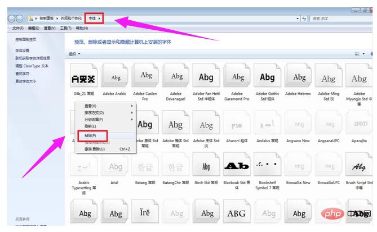The image size is (377, 232).
Task: Open 控制面板主页 link in sidebar
Action: [x=26, y=39]
